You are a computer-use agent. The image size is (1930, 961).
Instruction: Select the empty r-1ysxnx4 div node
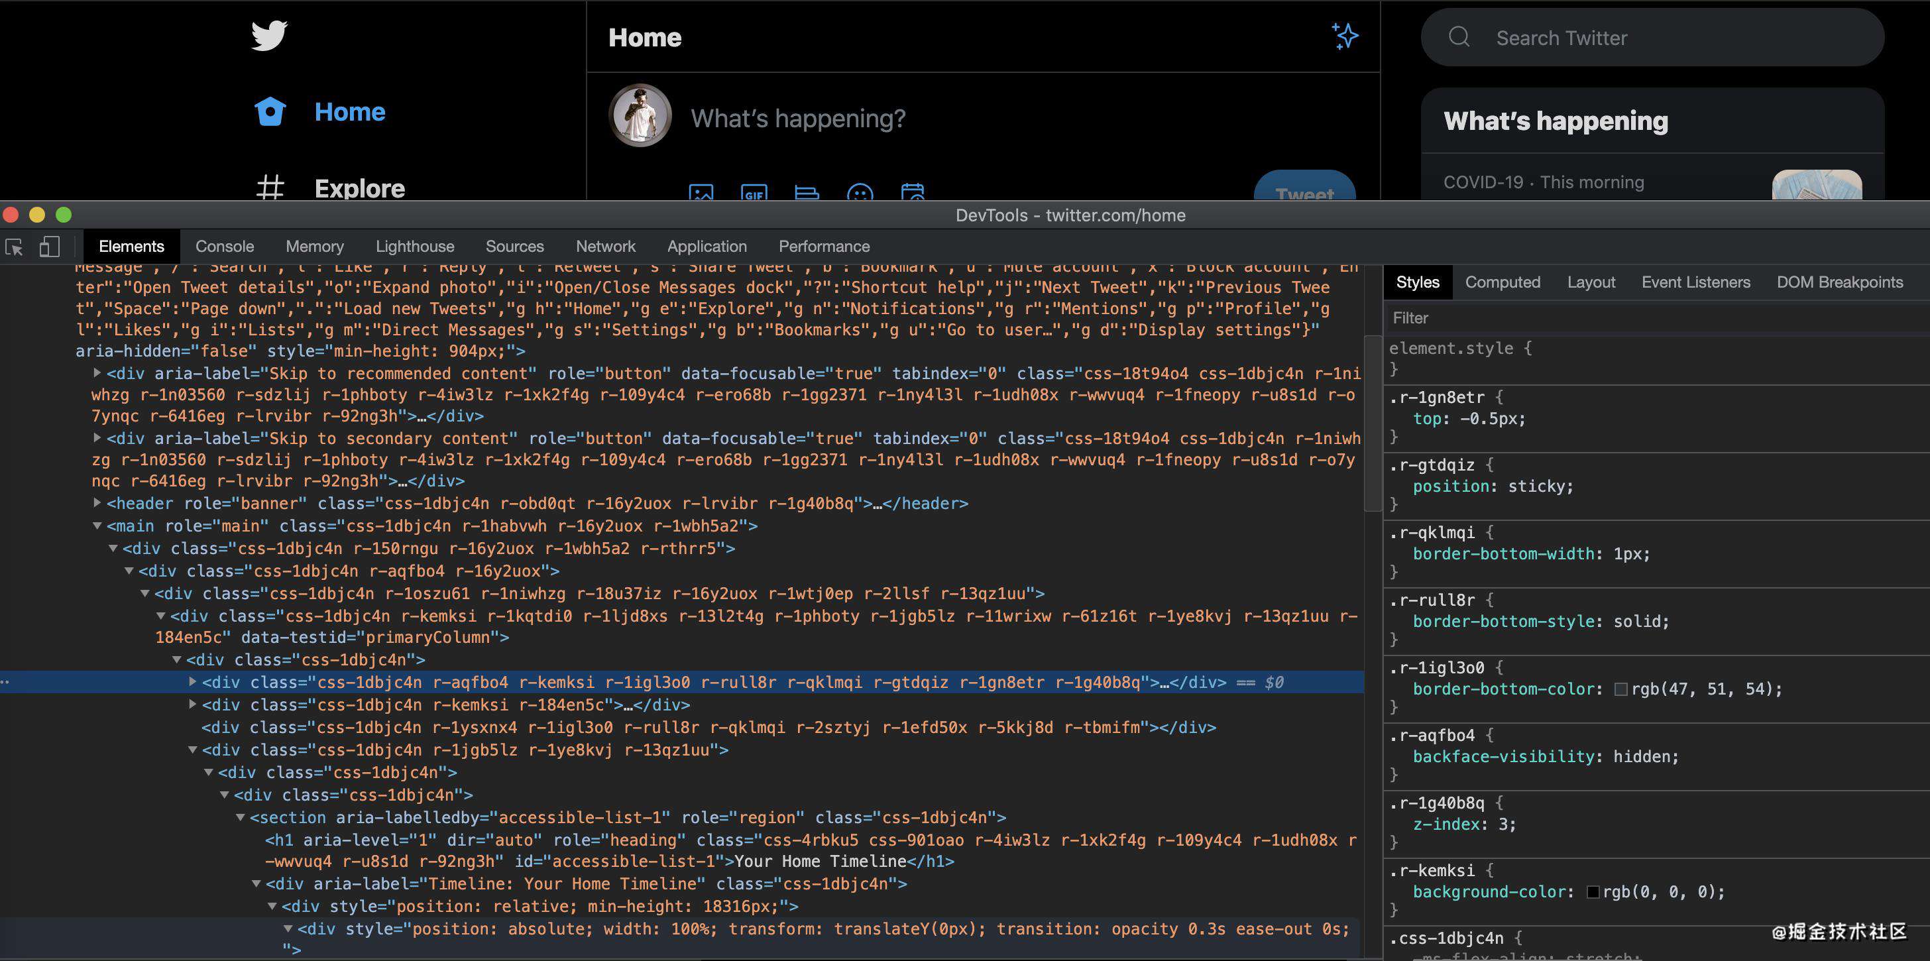pyautogui.click(x=709, y=727)
